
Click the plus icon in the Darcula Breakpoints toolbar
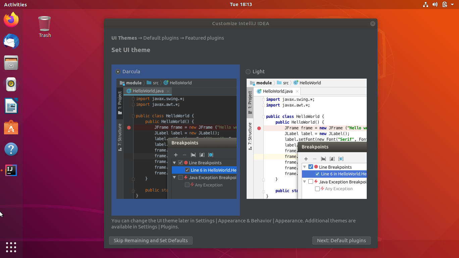[175, 155]
